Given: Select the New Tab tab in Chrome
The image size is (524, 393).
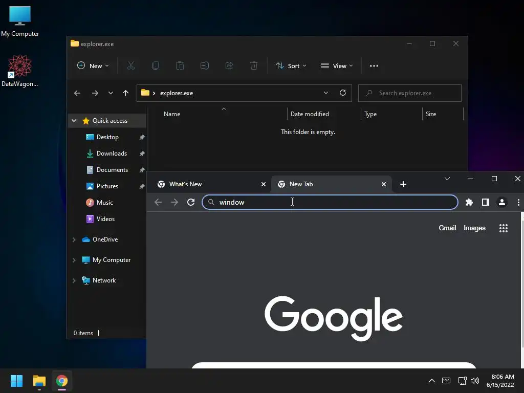Looking at the screenshot, I should [331, 184].
